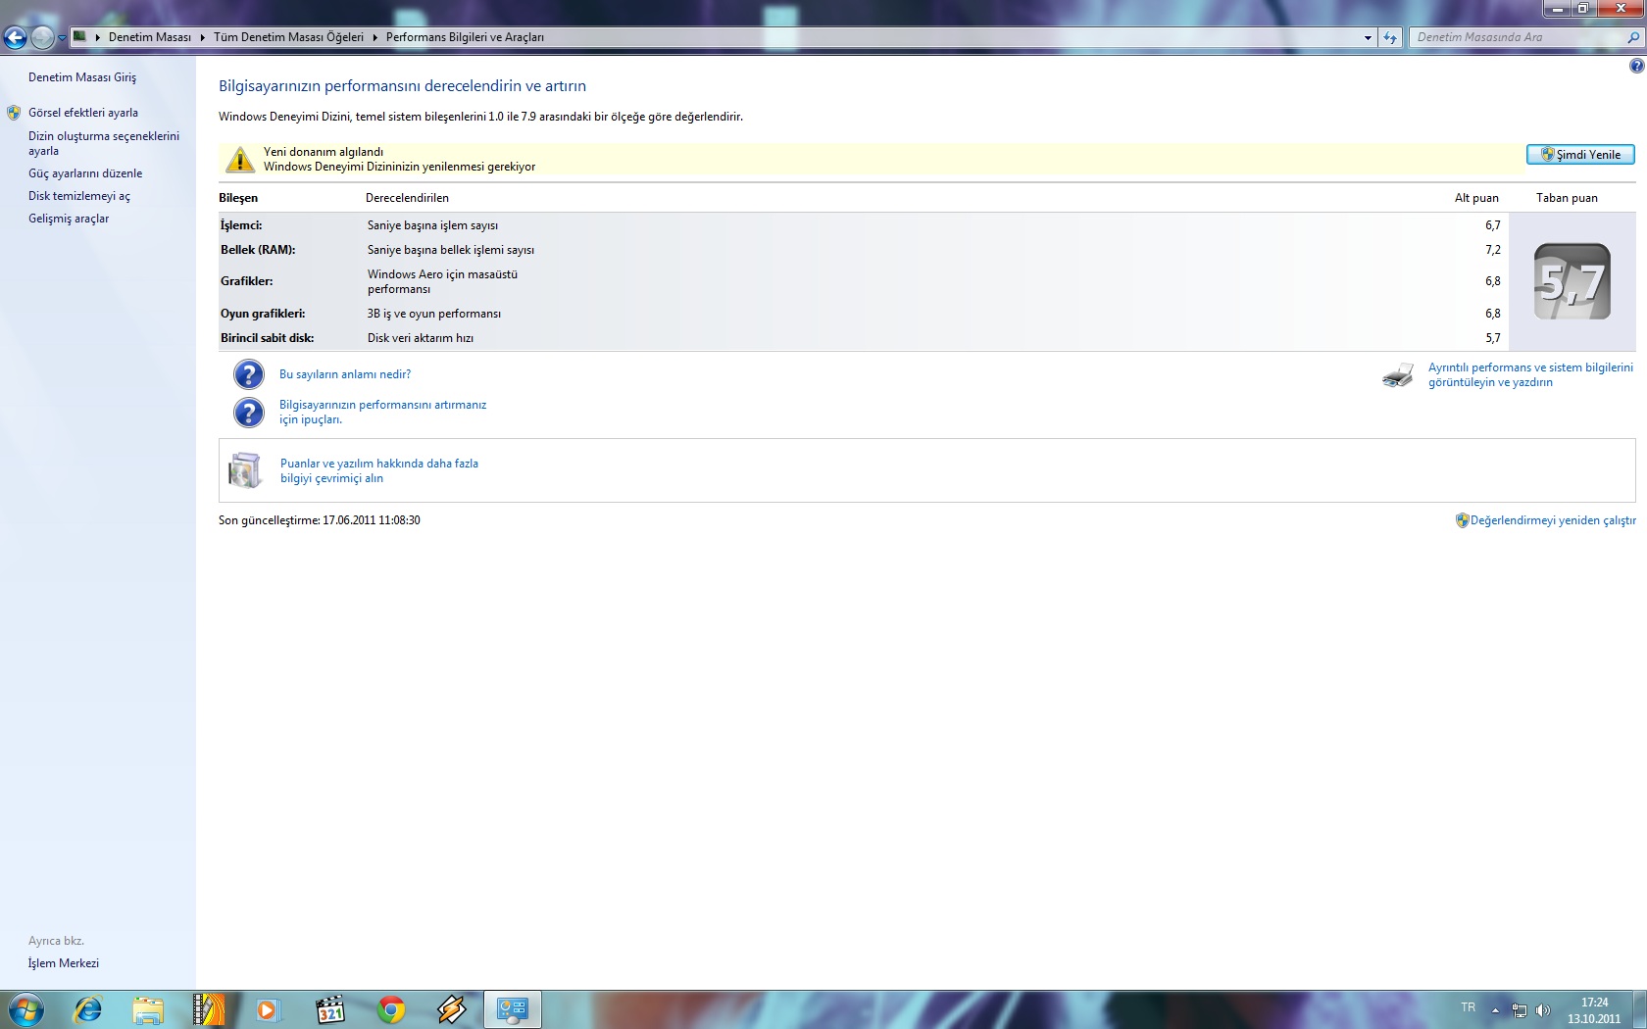Open the address bar history dropdown
1647x1029 pixels.
coord(1368,37)
